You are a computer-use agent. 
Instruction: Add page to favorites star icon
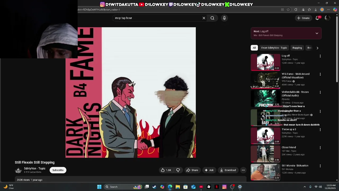click(288, 10)
